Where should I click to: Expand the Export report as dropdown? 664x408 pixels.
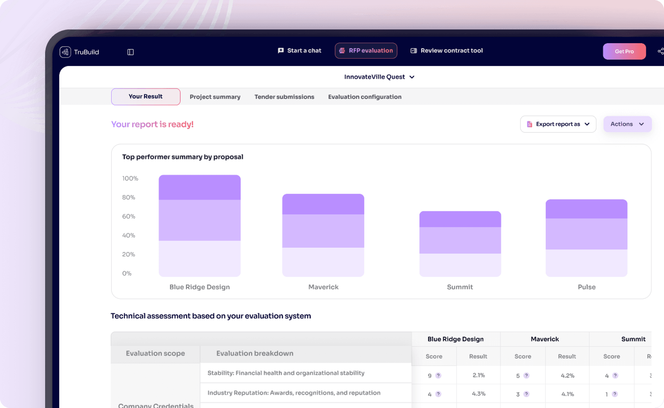tap(558, 124)
